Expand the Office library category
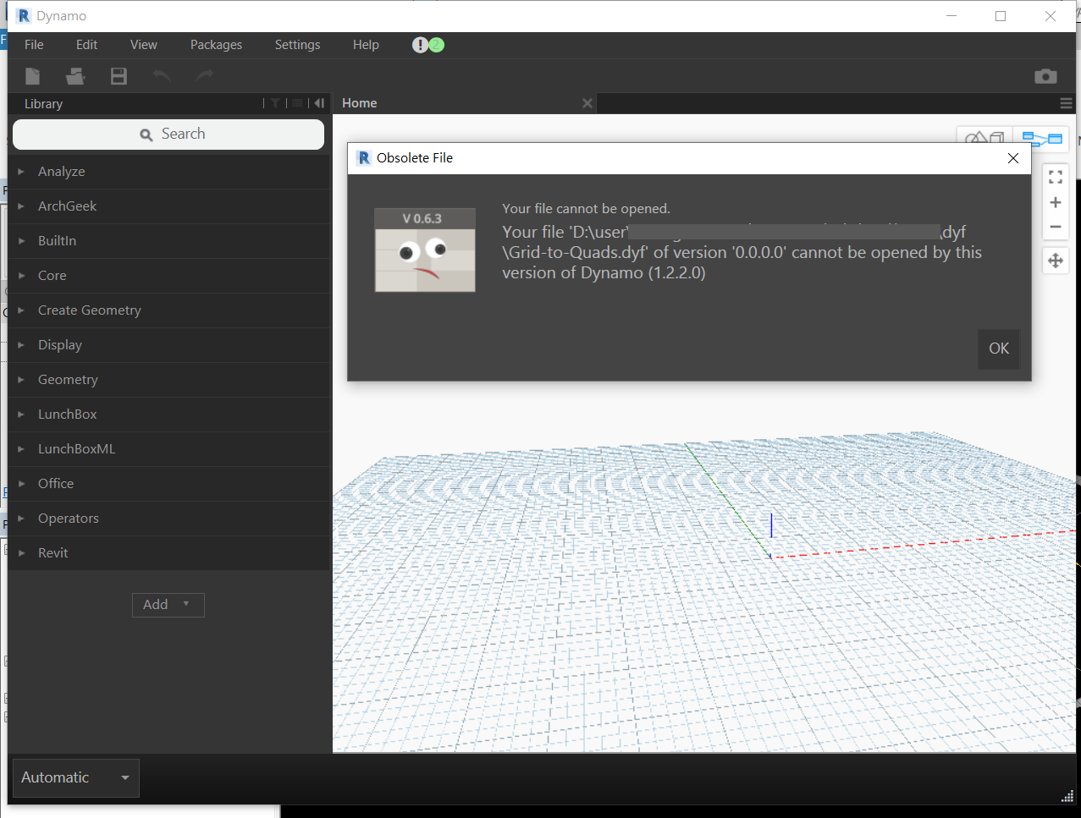The image size is (1081, 818). [169, 484]
